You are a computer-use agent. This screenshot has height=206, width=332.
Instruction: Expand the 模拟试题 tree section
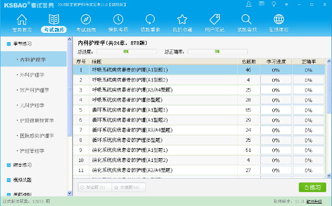pos(9,180)
